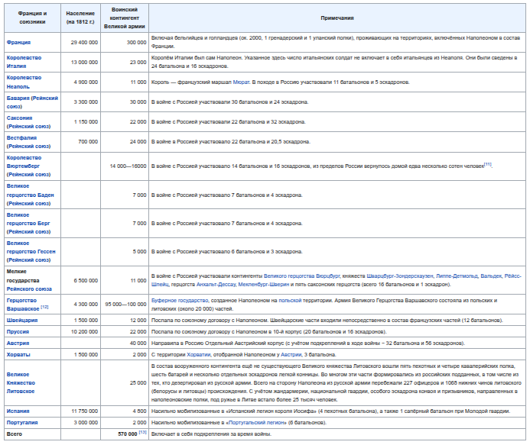Open Шварцбург-Зондерсхаузен link
This screenshot has width=530, height=445.
[400, 276]
